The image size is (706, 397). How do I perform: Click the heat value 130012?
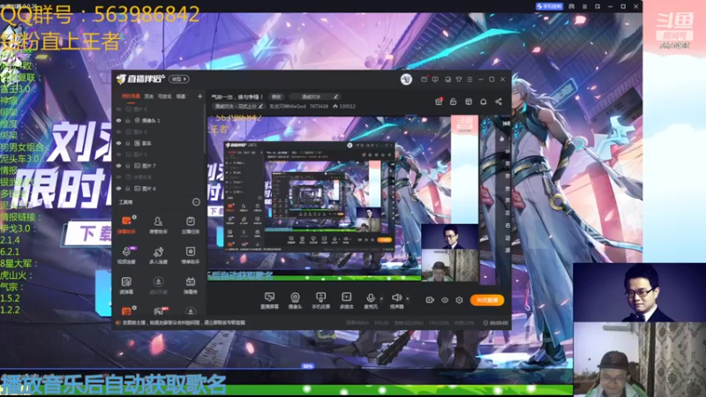(344, 106)
